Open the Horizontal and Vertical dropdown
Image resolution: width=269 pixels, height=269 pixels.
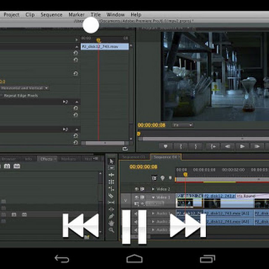(25, 88)
